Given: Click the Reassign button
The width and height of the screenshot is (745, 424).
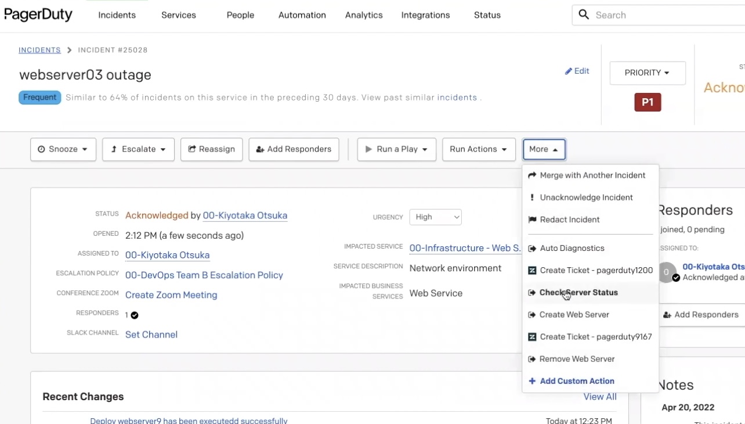Looking at the screenshot, I should click(211, 149).
